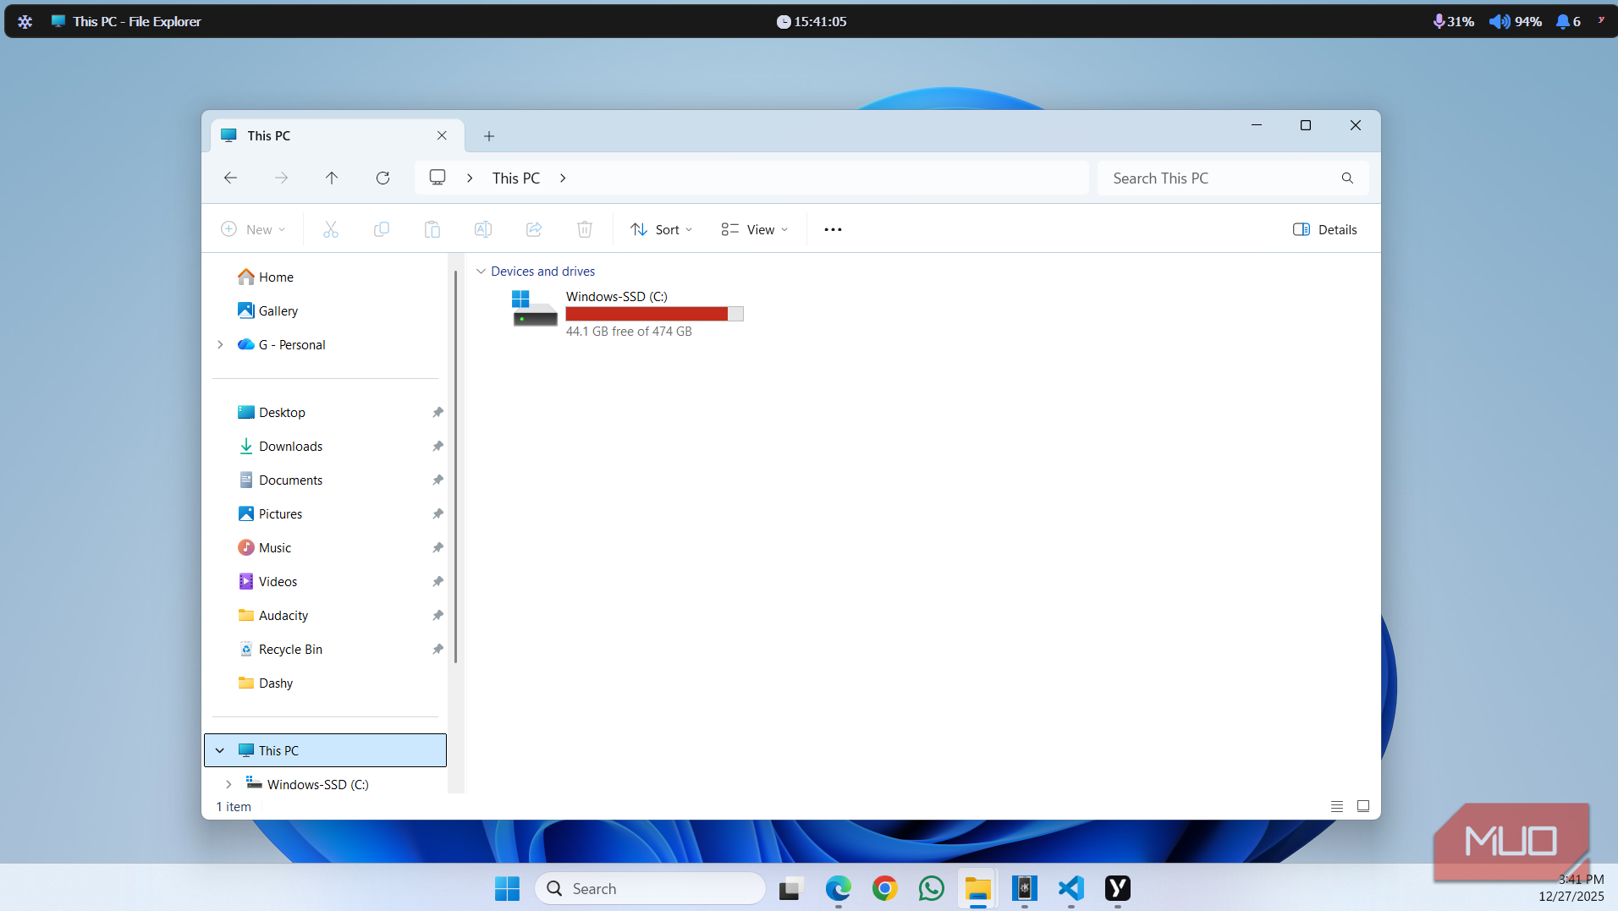The image size is (1618, 911).
Task: Click the Windows-SSD (C:) storage usage bar
Action: tap(655, 314)
